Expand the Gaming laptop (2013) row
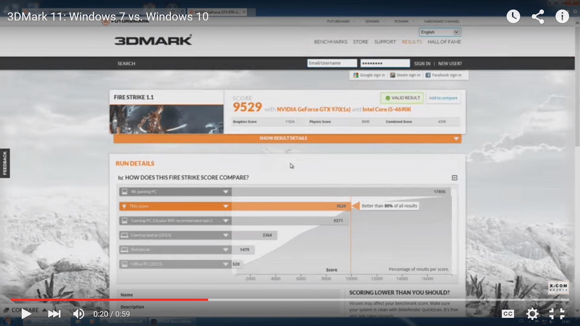 click(225, 235)
